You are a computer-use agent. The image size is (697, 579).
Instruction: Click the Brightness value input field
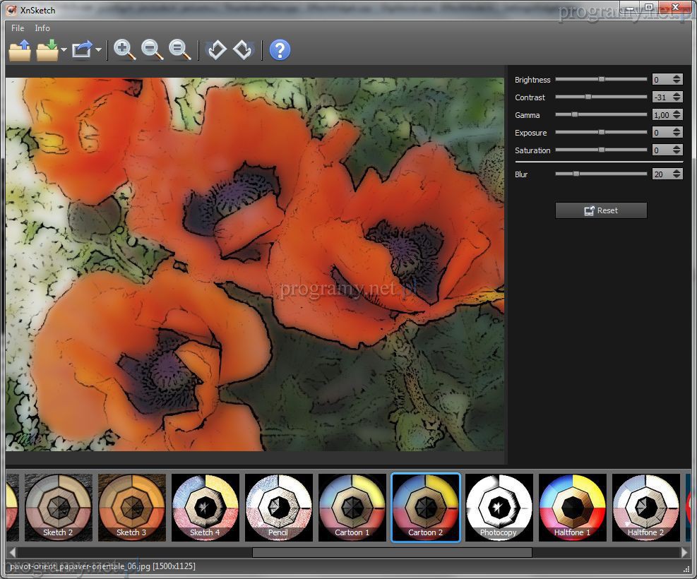click(661, 80)
